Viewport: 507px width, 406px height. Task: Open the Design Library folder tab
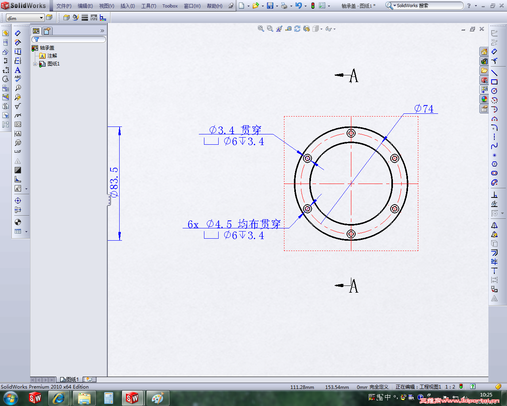(x=484, y=71)
